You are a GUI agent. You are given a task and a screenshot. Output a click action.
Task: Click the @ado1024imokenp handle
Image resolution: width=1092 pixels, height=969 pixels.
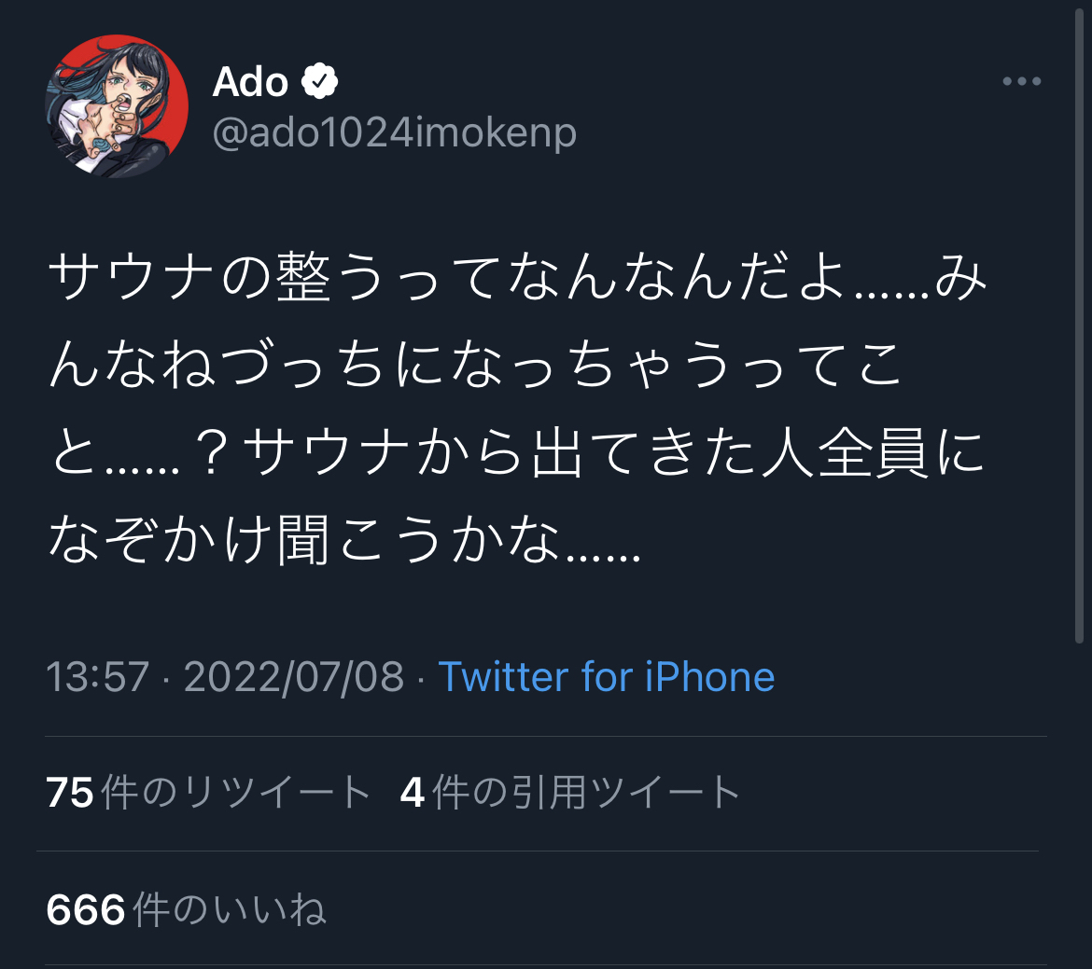394,132
